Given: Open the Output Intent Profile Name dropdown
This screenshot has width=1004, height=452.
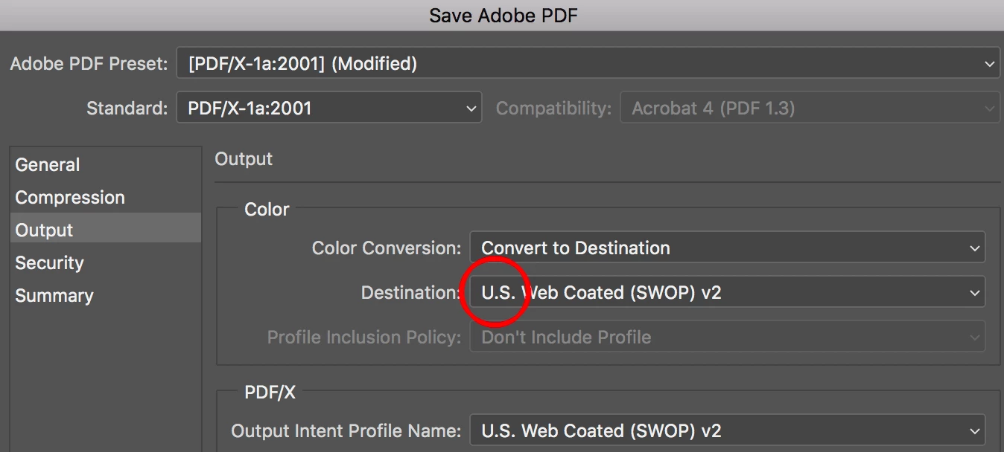Looking at the screenshot, I should tap(974, 430).
